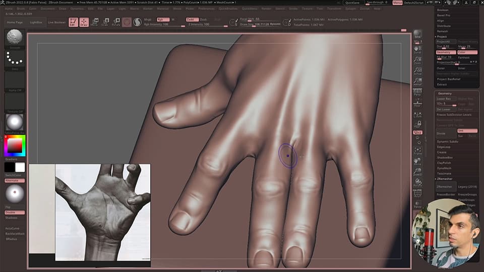Toggle the Mrgb button
Screen dimensions: 484x272
[x=148, y=20]
